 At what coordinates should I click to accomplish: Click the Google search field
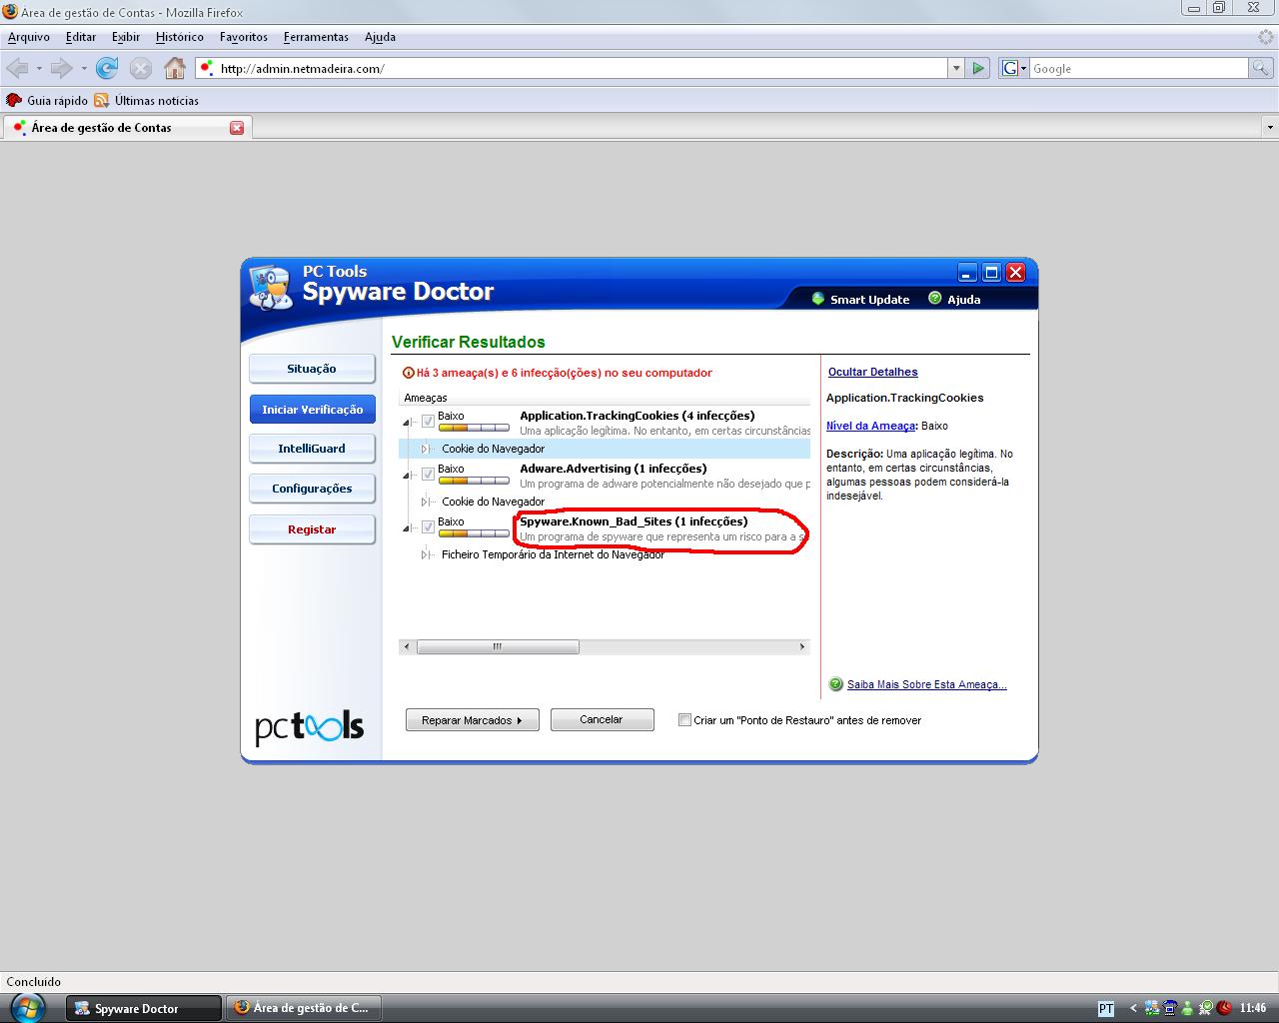tap(1138, 68)
